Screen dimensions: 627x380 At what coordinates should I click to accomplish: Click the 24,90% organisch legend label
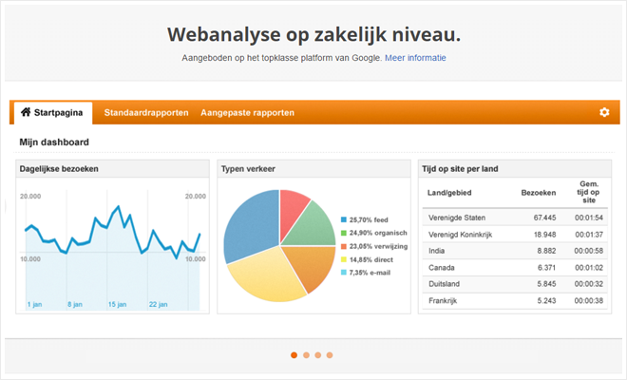tap(378, 233)
